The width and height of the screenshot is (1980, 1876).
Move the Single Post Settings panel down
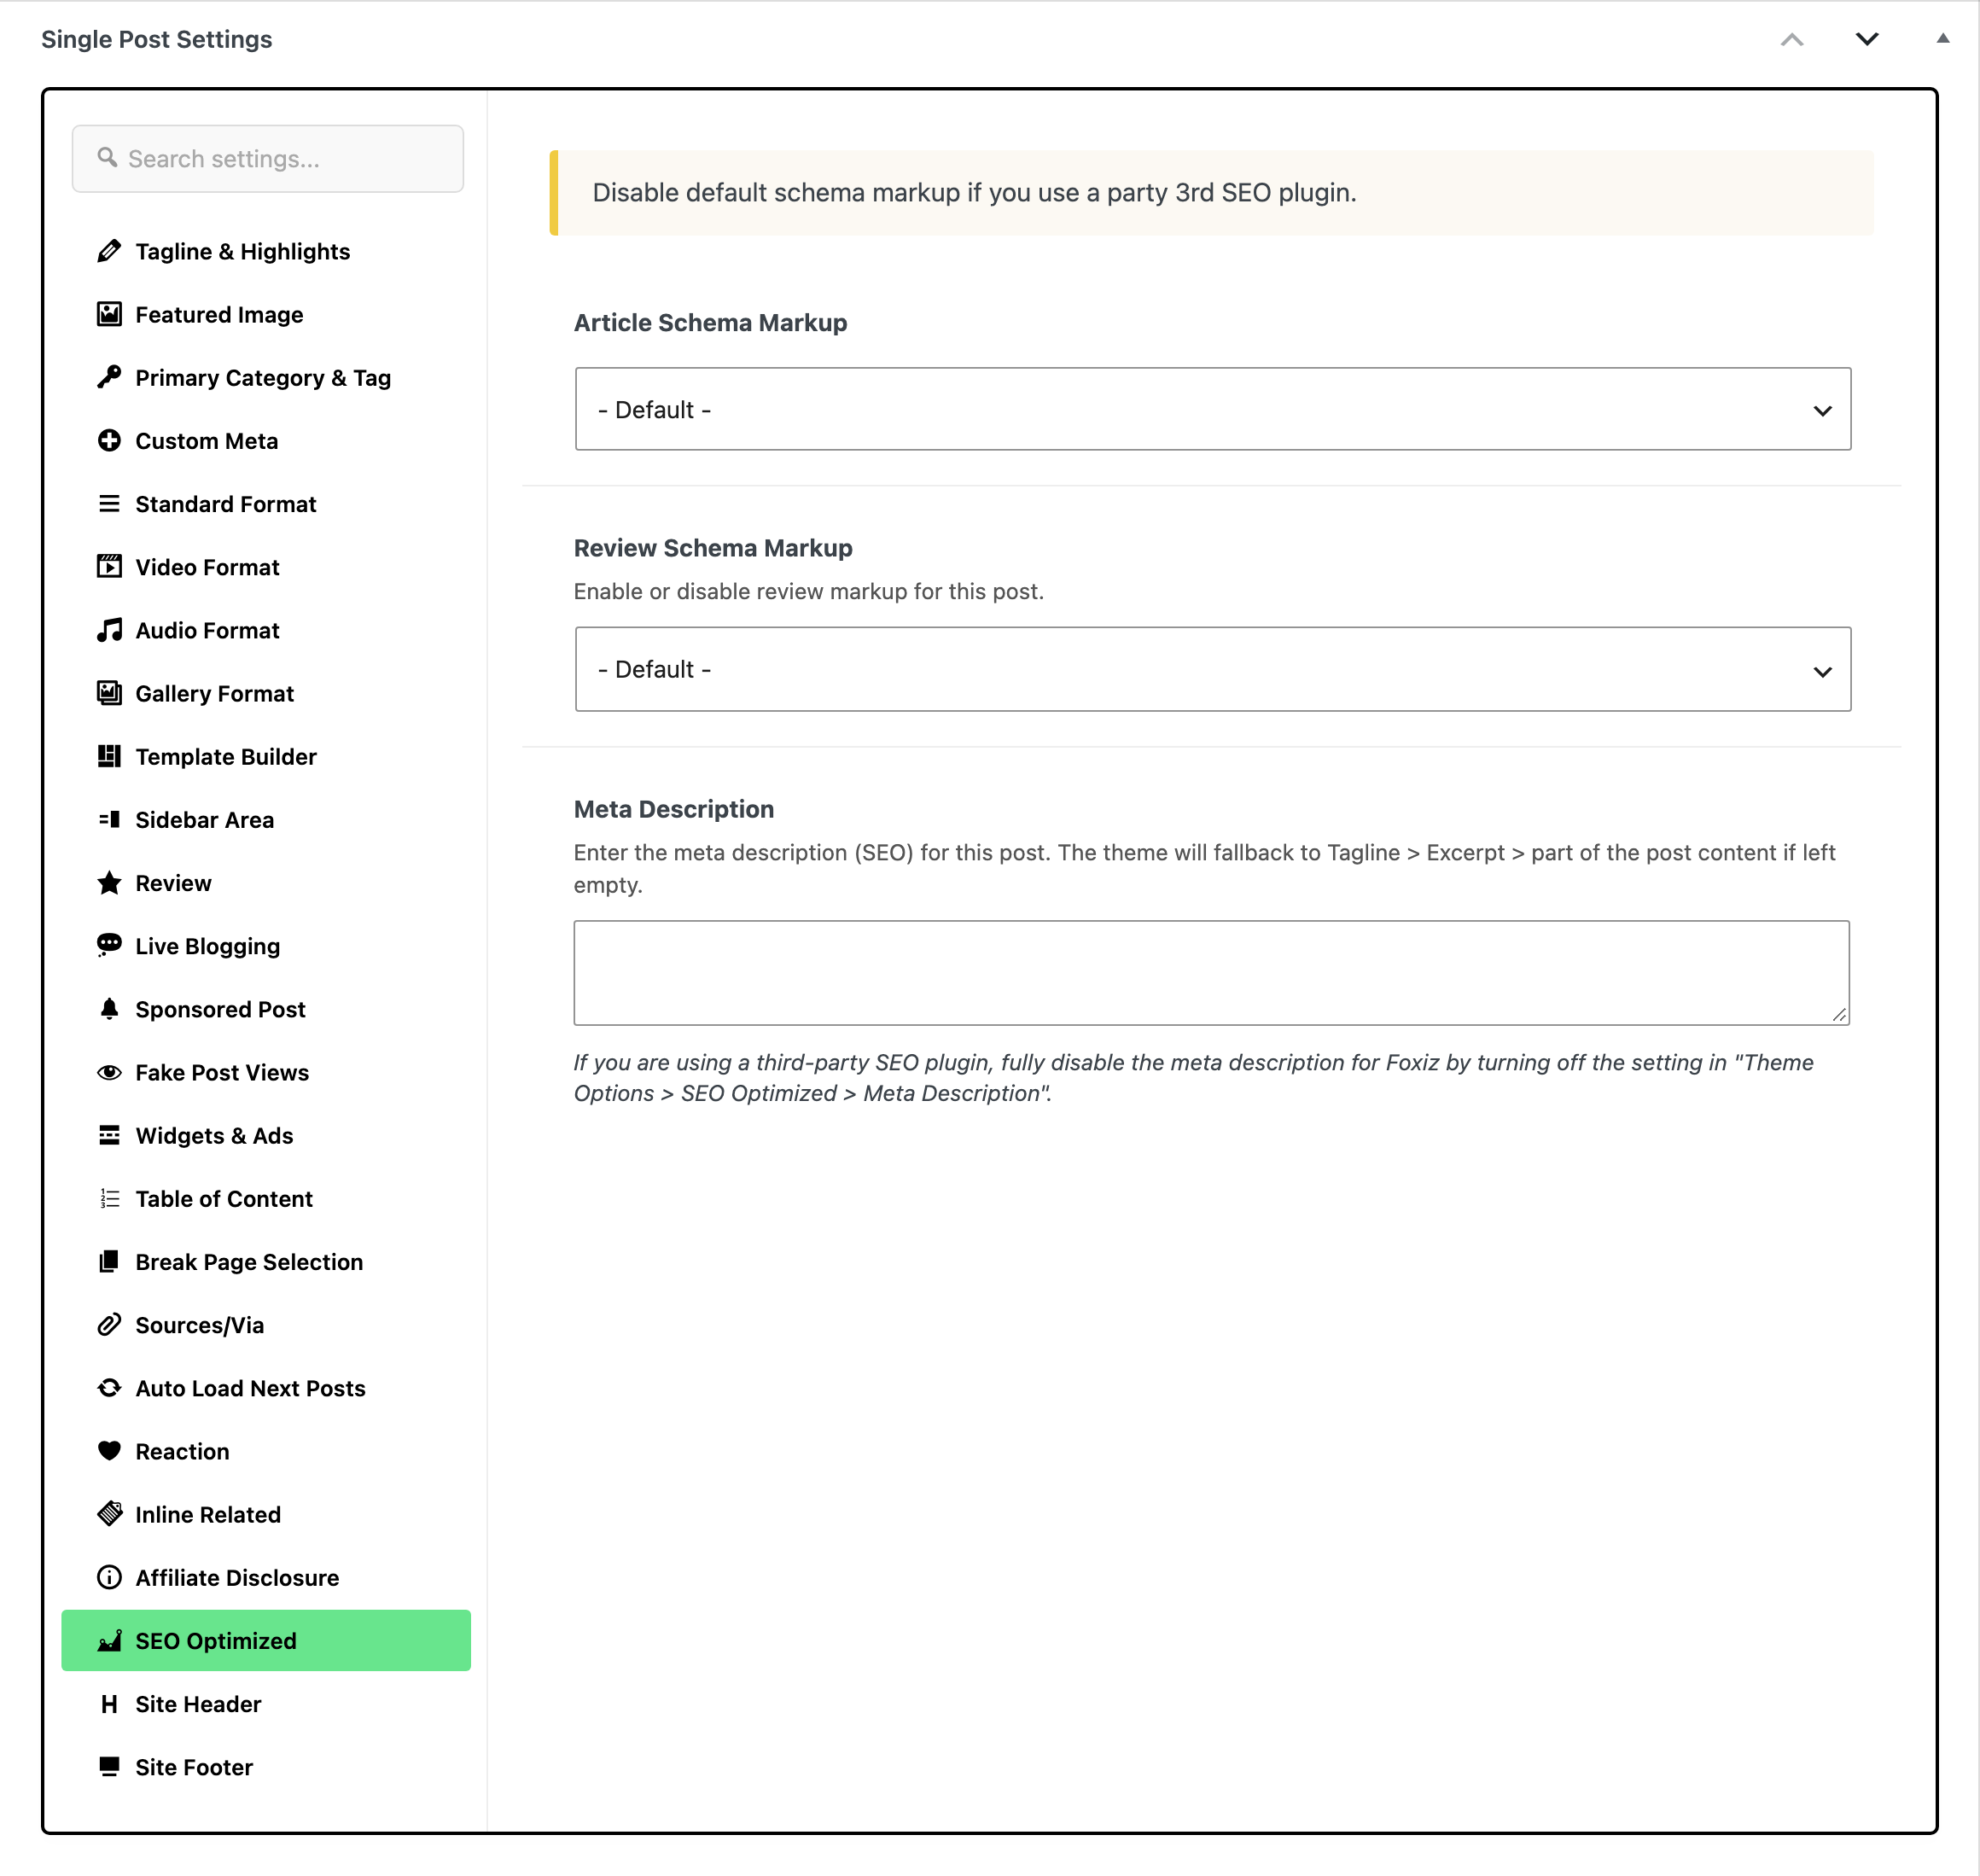click(x=1867, y=39)
